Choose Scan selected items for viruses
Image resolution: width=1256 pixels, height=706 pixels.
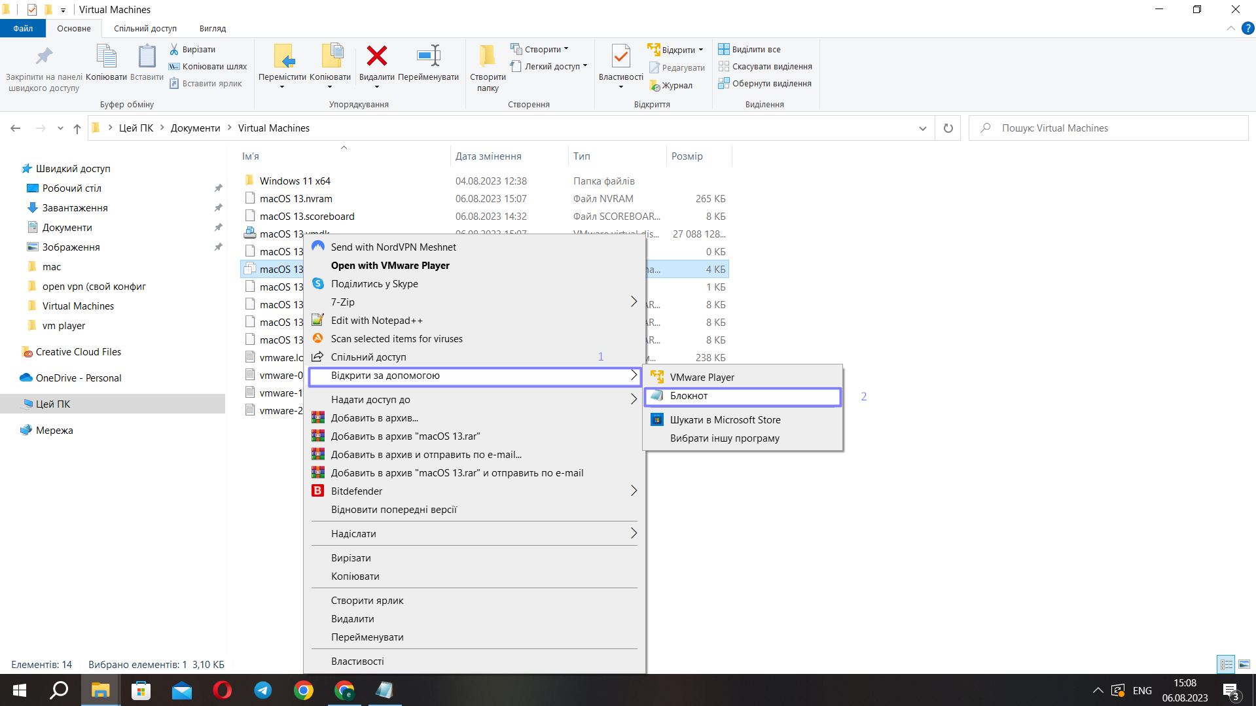475,338
